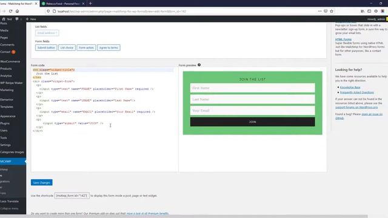Image resolution: width=388 pixels, height=218 pixels.
Task: Open page actions three-dots menu in address bar
Action: [x=319, y=11]
